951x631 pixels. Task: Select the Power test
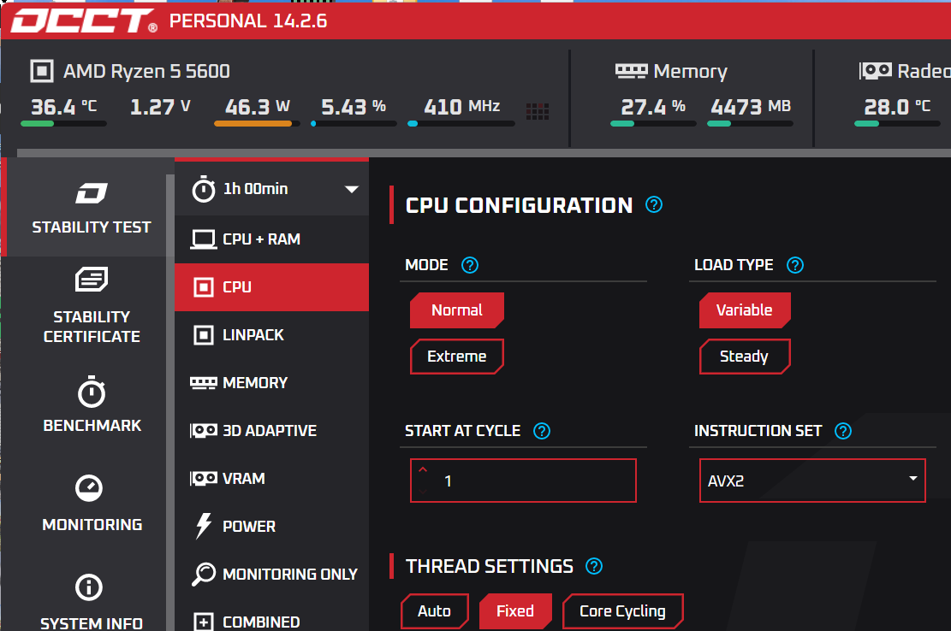271,526
